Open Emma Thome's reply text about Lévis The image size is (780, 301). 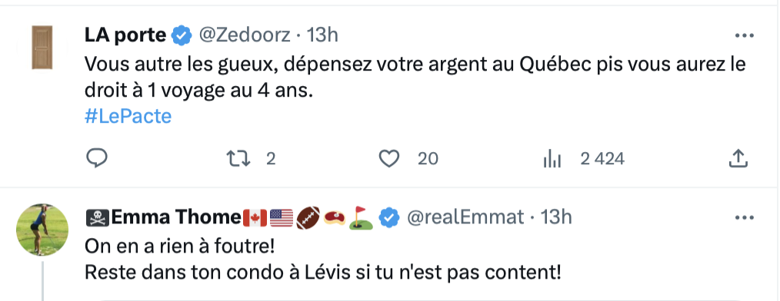tap(323, 272)
